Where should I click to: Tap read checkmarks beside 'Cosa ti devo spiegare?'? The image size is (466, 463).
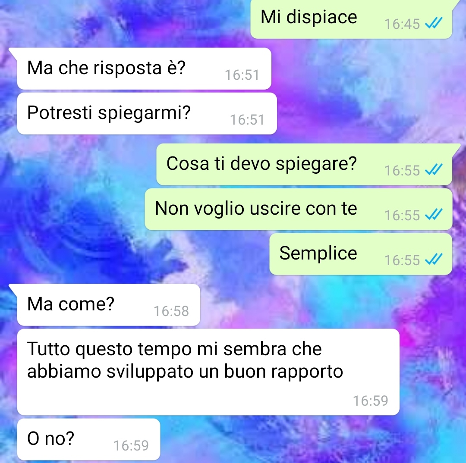434,169
